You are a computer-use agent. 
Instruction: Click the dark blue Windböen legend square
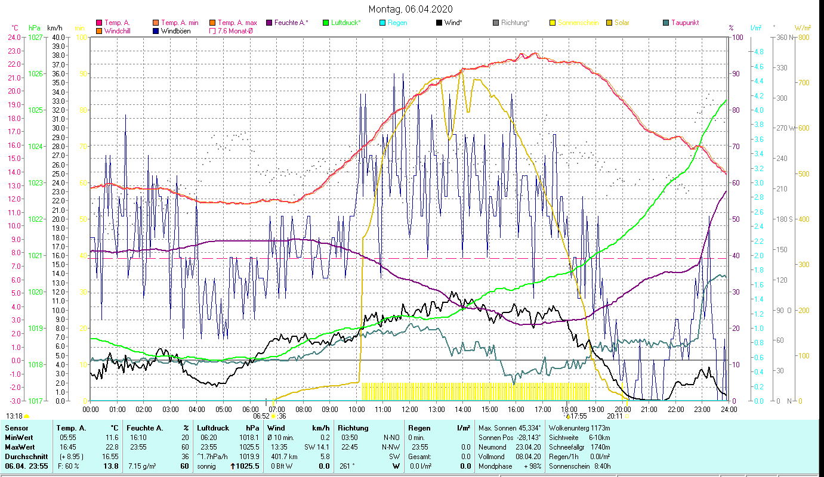pyautogui.click(x=156, y=30)
